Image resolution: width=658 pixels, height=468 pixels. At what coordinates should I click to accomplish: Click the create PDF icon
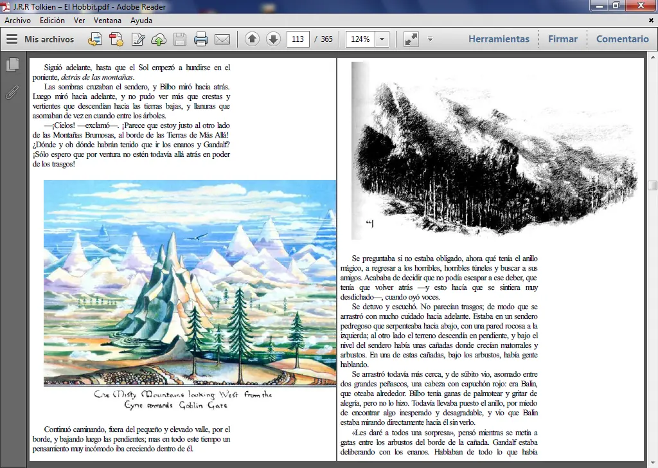tap(116, 39)
